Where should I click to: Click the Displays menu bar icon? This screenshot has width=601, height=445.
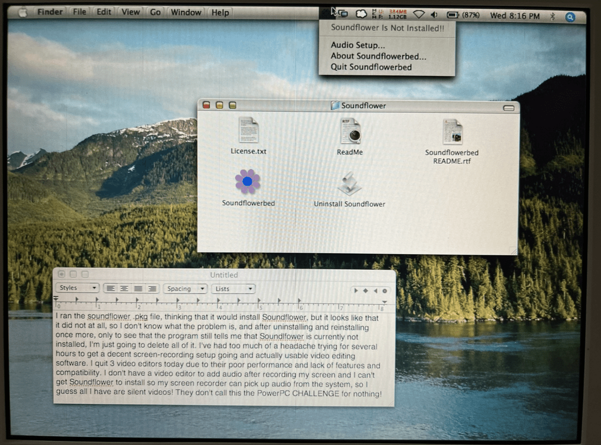[343, 14]
